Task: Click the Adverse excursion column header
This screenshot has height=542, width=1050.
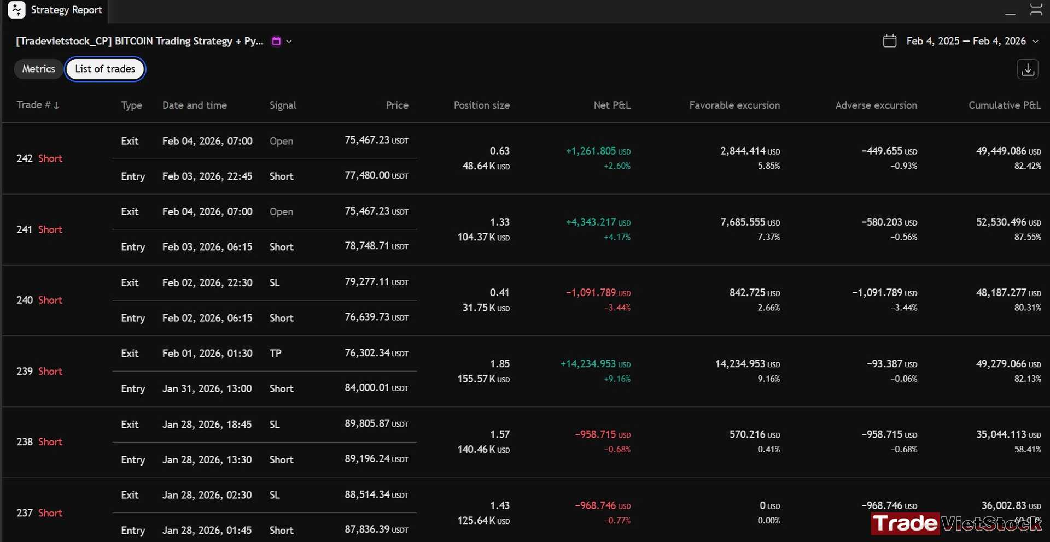Action: pyautogui.click(x=876, y=105)
